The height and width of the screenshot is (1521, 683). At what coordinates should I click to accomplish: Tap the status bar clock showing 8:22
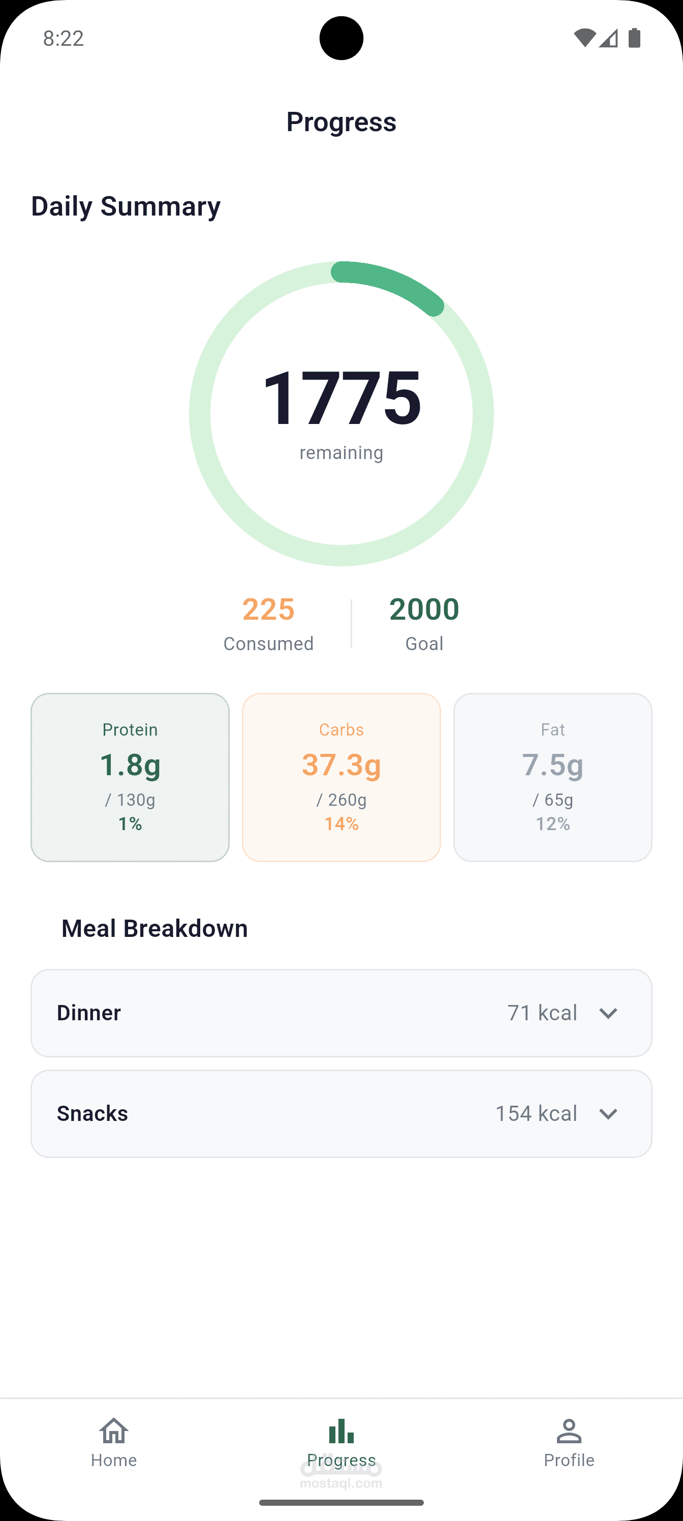click(x=63, y=38)
